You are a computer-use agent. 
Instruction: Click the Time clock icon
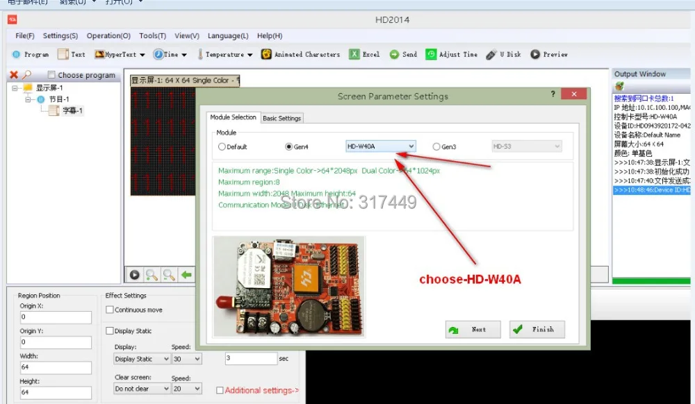(158, 54)
